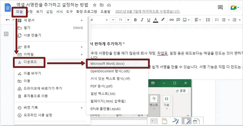Move document to folder icon
243x126 pixels.
coord(102,5)
